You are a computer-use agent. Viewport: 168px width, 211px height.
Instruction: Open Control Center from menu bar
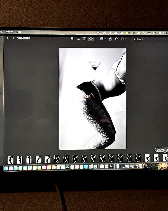pos(155,33)
